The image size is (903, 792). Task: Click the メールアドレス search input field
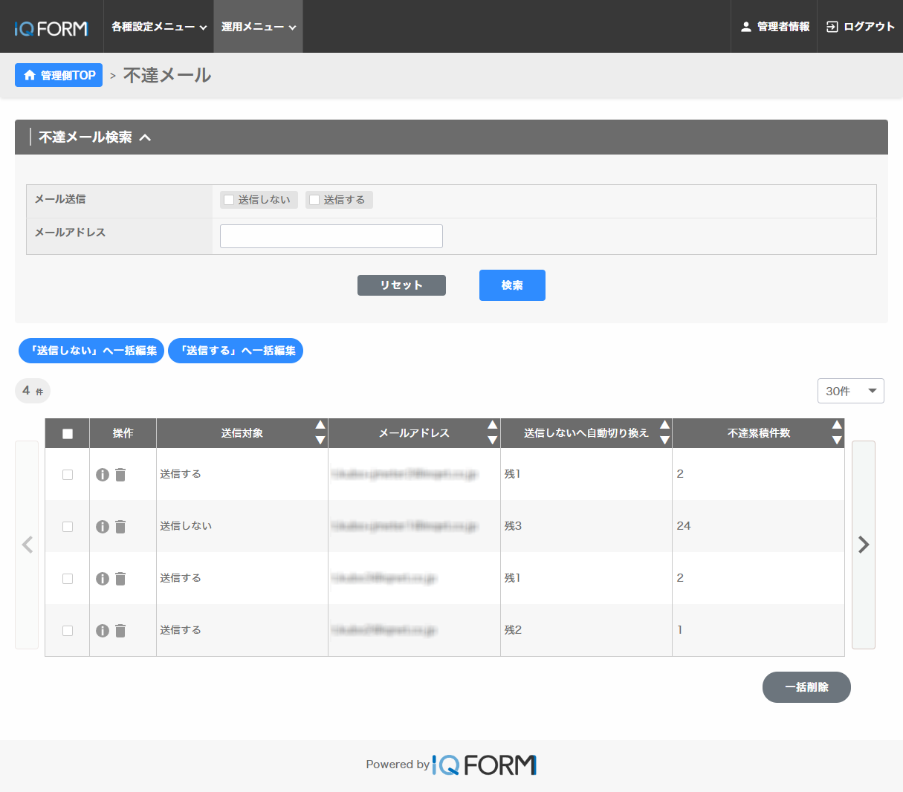coord(331,236)
